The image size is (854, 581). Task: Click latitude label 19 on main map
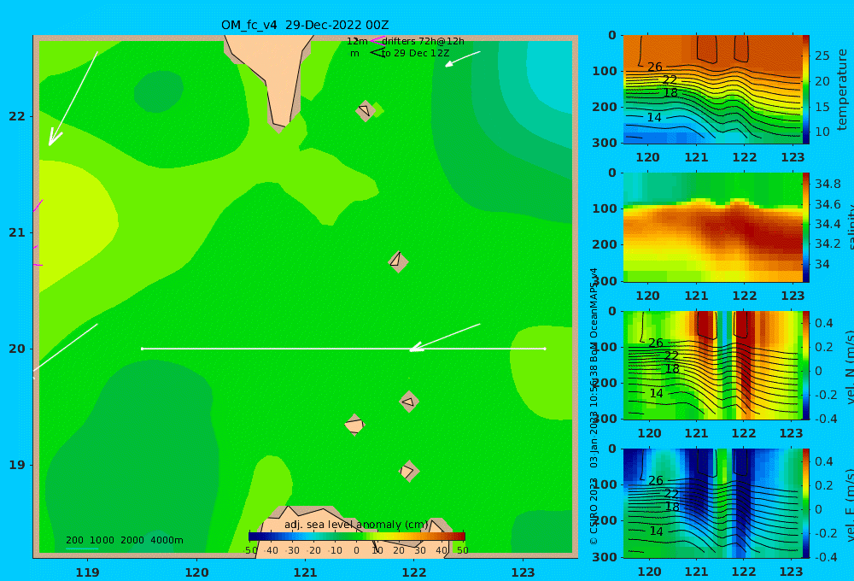pos(17,465)
